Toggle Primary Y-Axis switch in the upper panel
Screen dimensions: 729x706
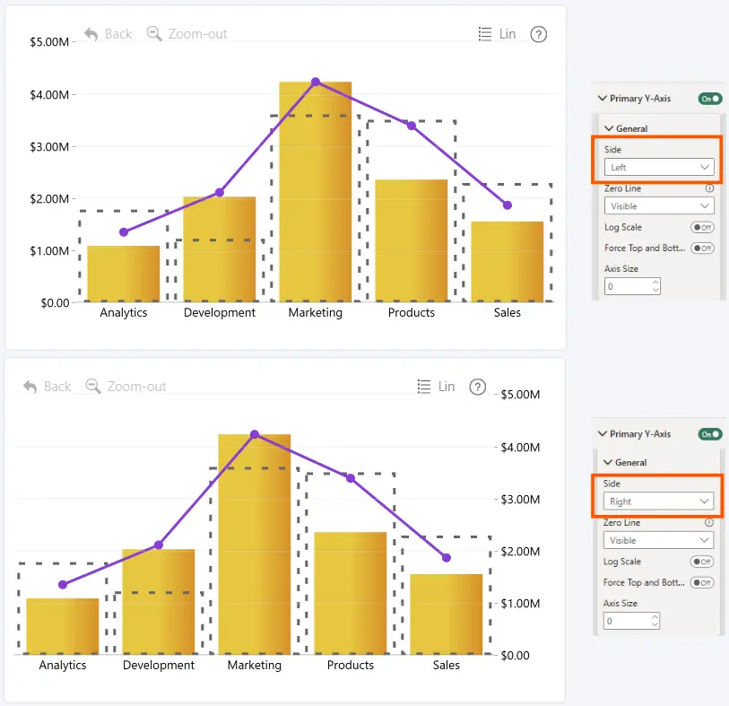pyautogui.click(x=710, y=99)
